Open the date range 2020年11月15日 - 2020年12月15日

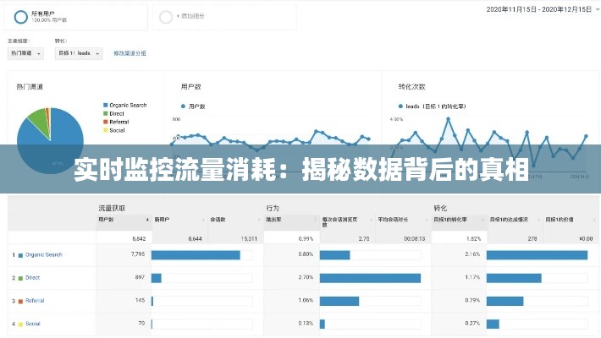point(542,9)
